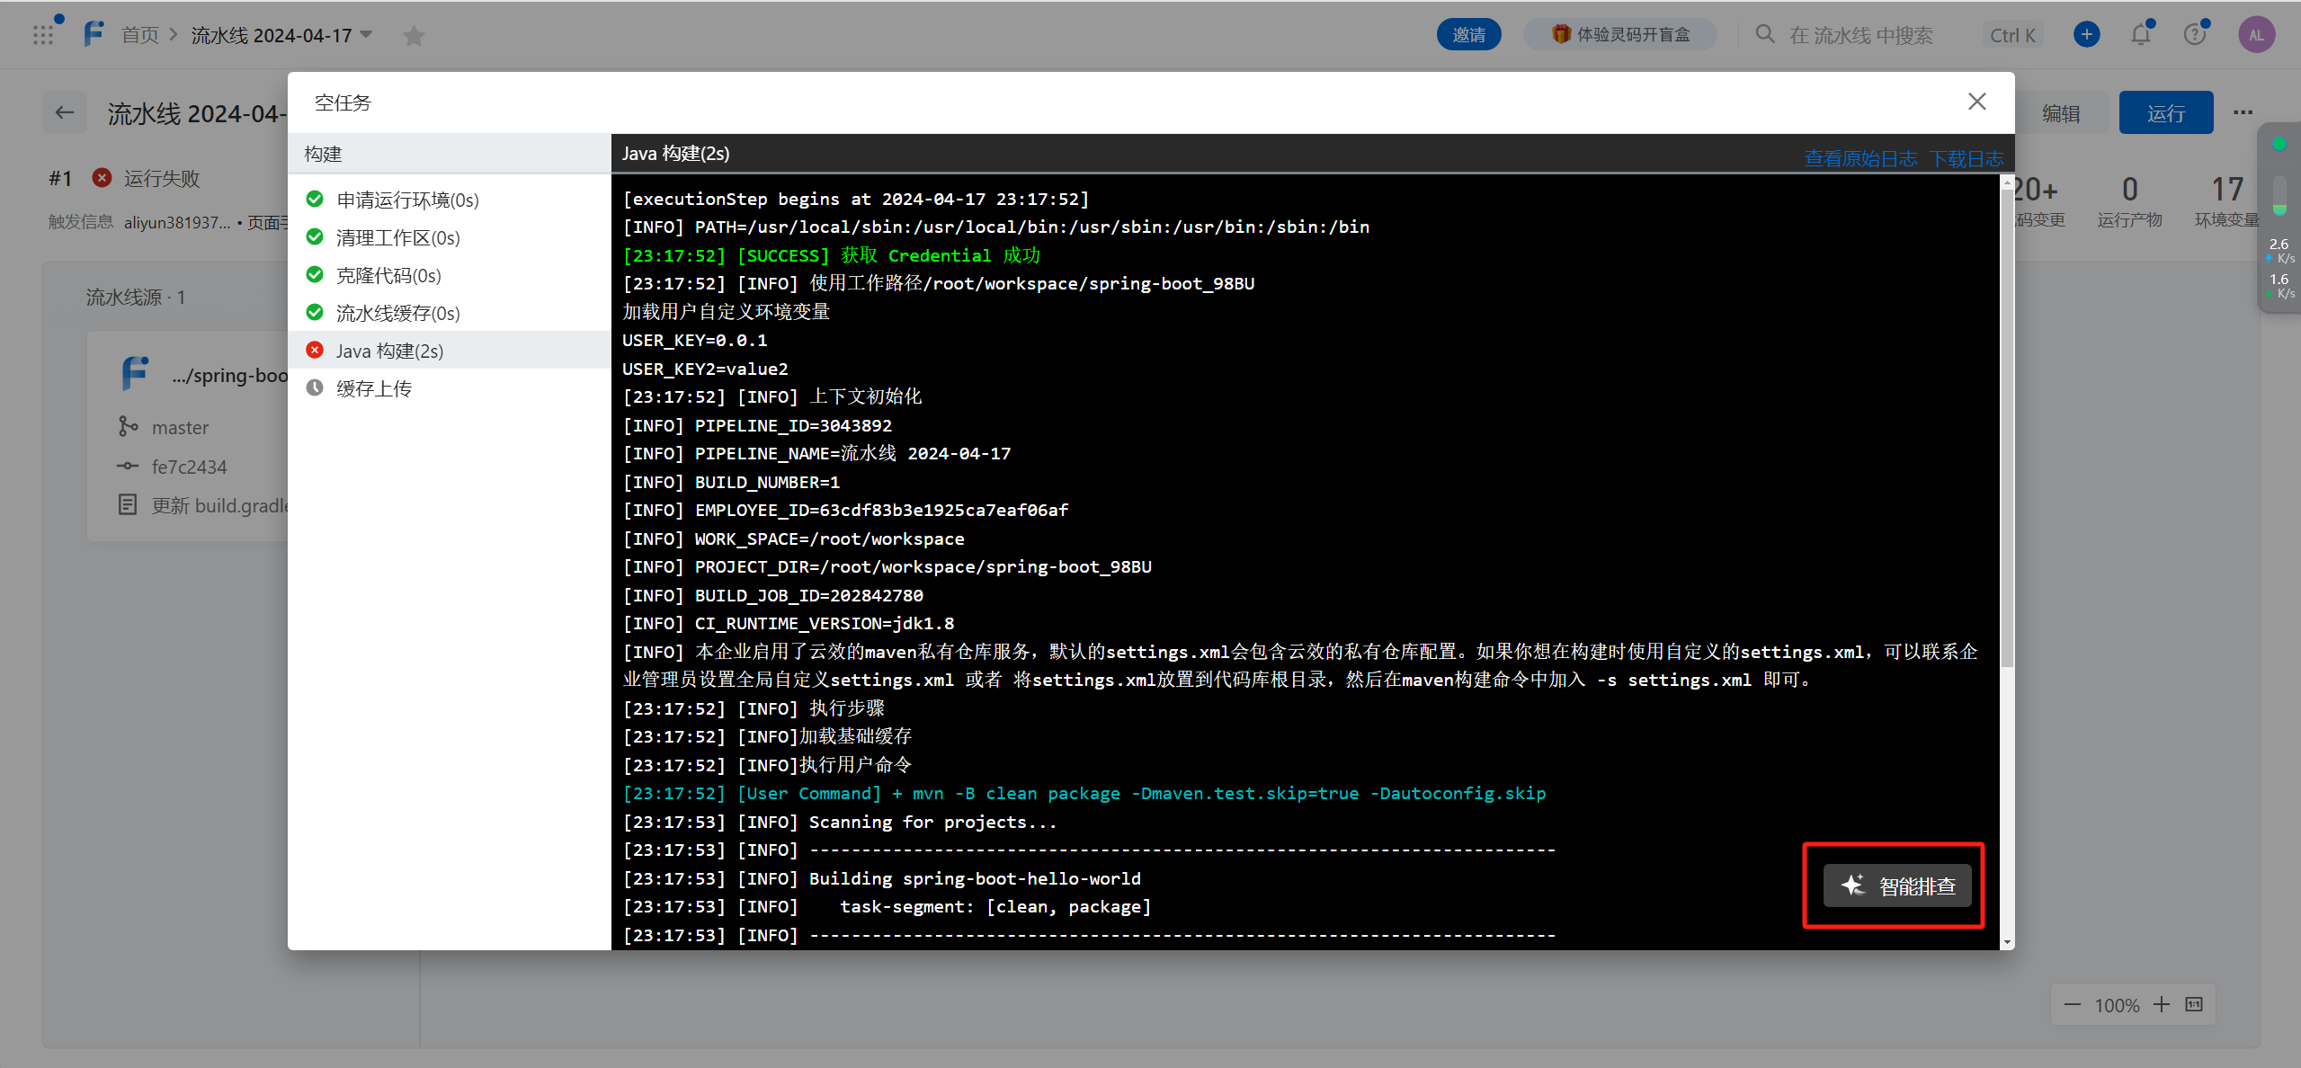Click the back arrow beside pipeline title
The height and width of the screenshot is (1068, 2301).
coord(65,113)
